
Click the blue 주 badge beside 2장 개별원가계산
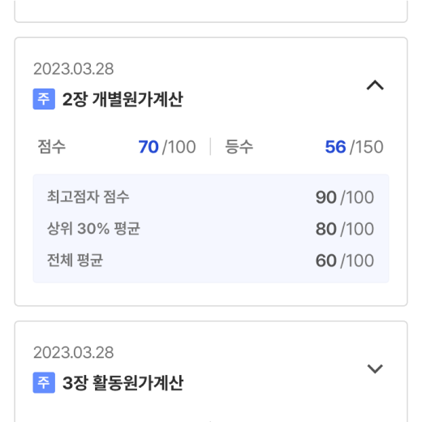pos(44,99)
